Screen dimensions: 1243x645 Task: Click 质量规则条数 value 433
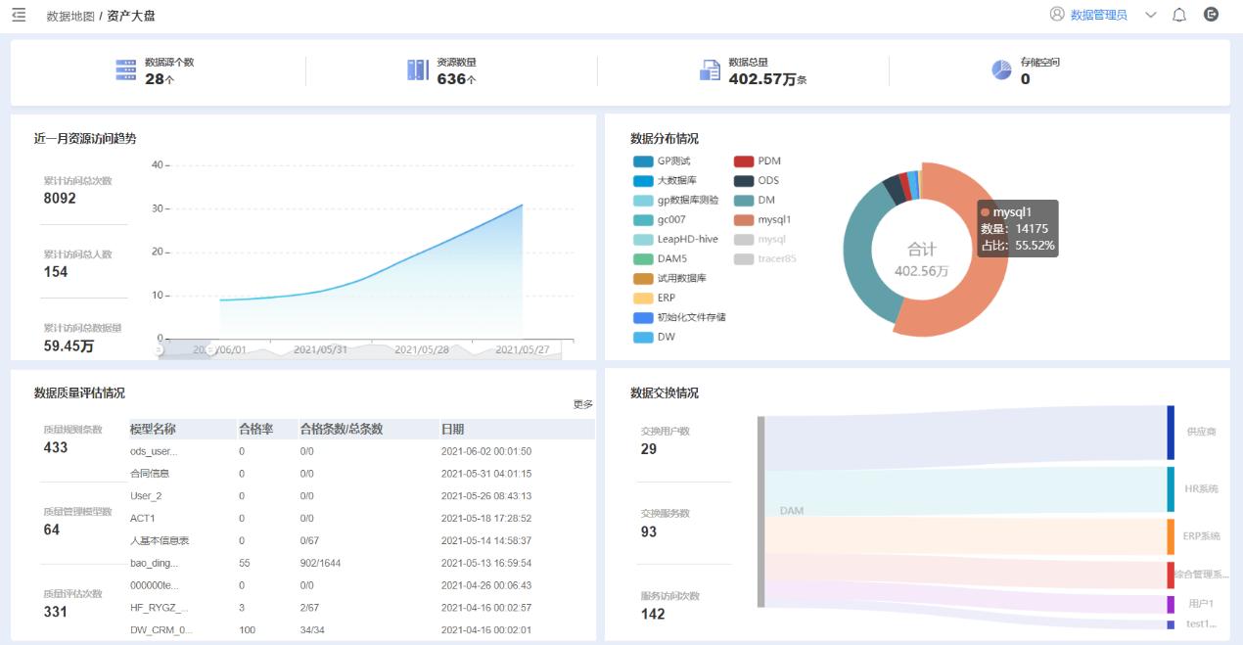click(x=56, y=447)
